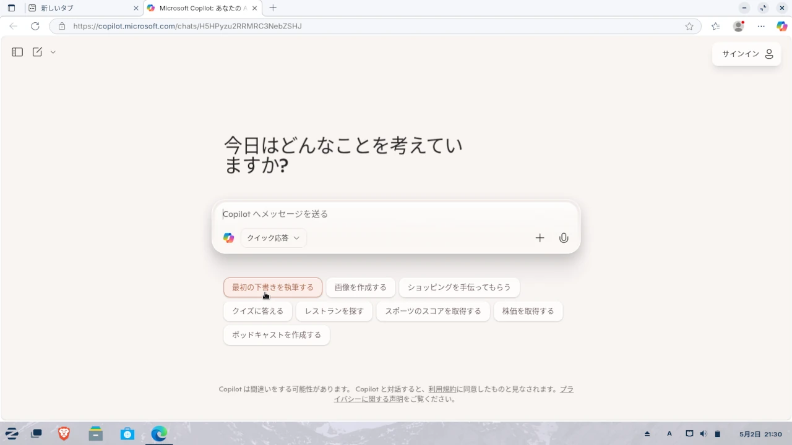
Task: Toggle the Copilot sidebar panel icon
Action: [x=17, y=53]
